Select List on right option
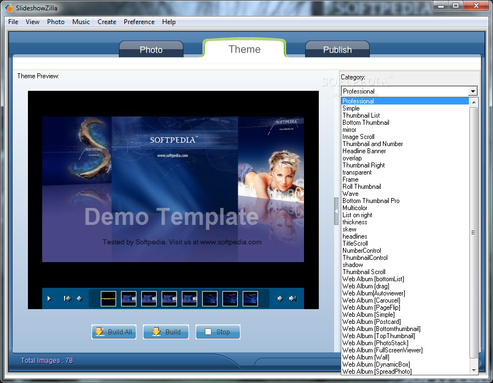 (405, 215)
